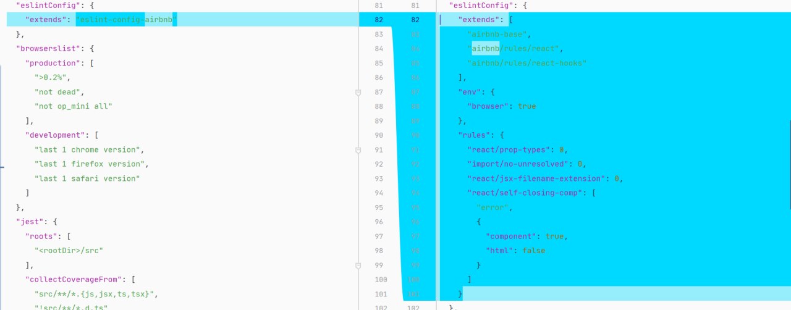This screenshot has height=310, width=791.
Task: Click the "env" key
Action: point(470,92)
